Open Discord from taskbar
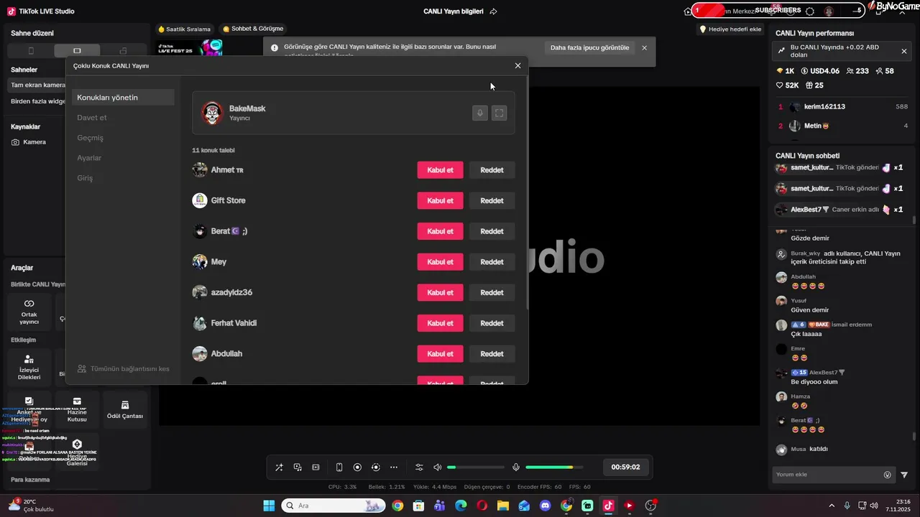The width and height of the screenshot is (920, 517). pos(545,506)
